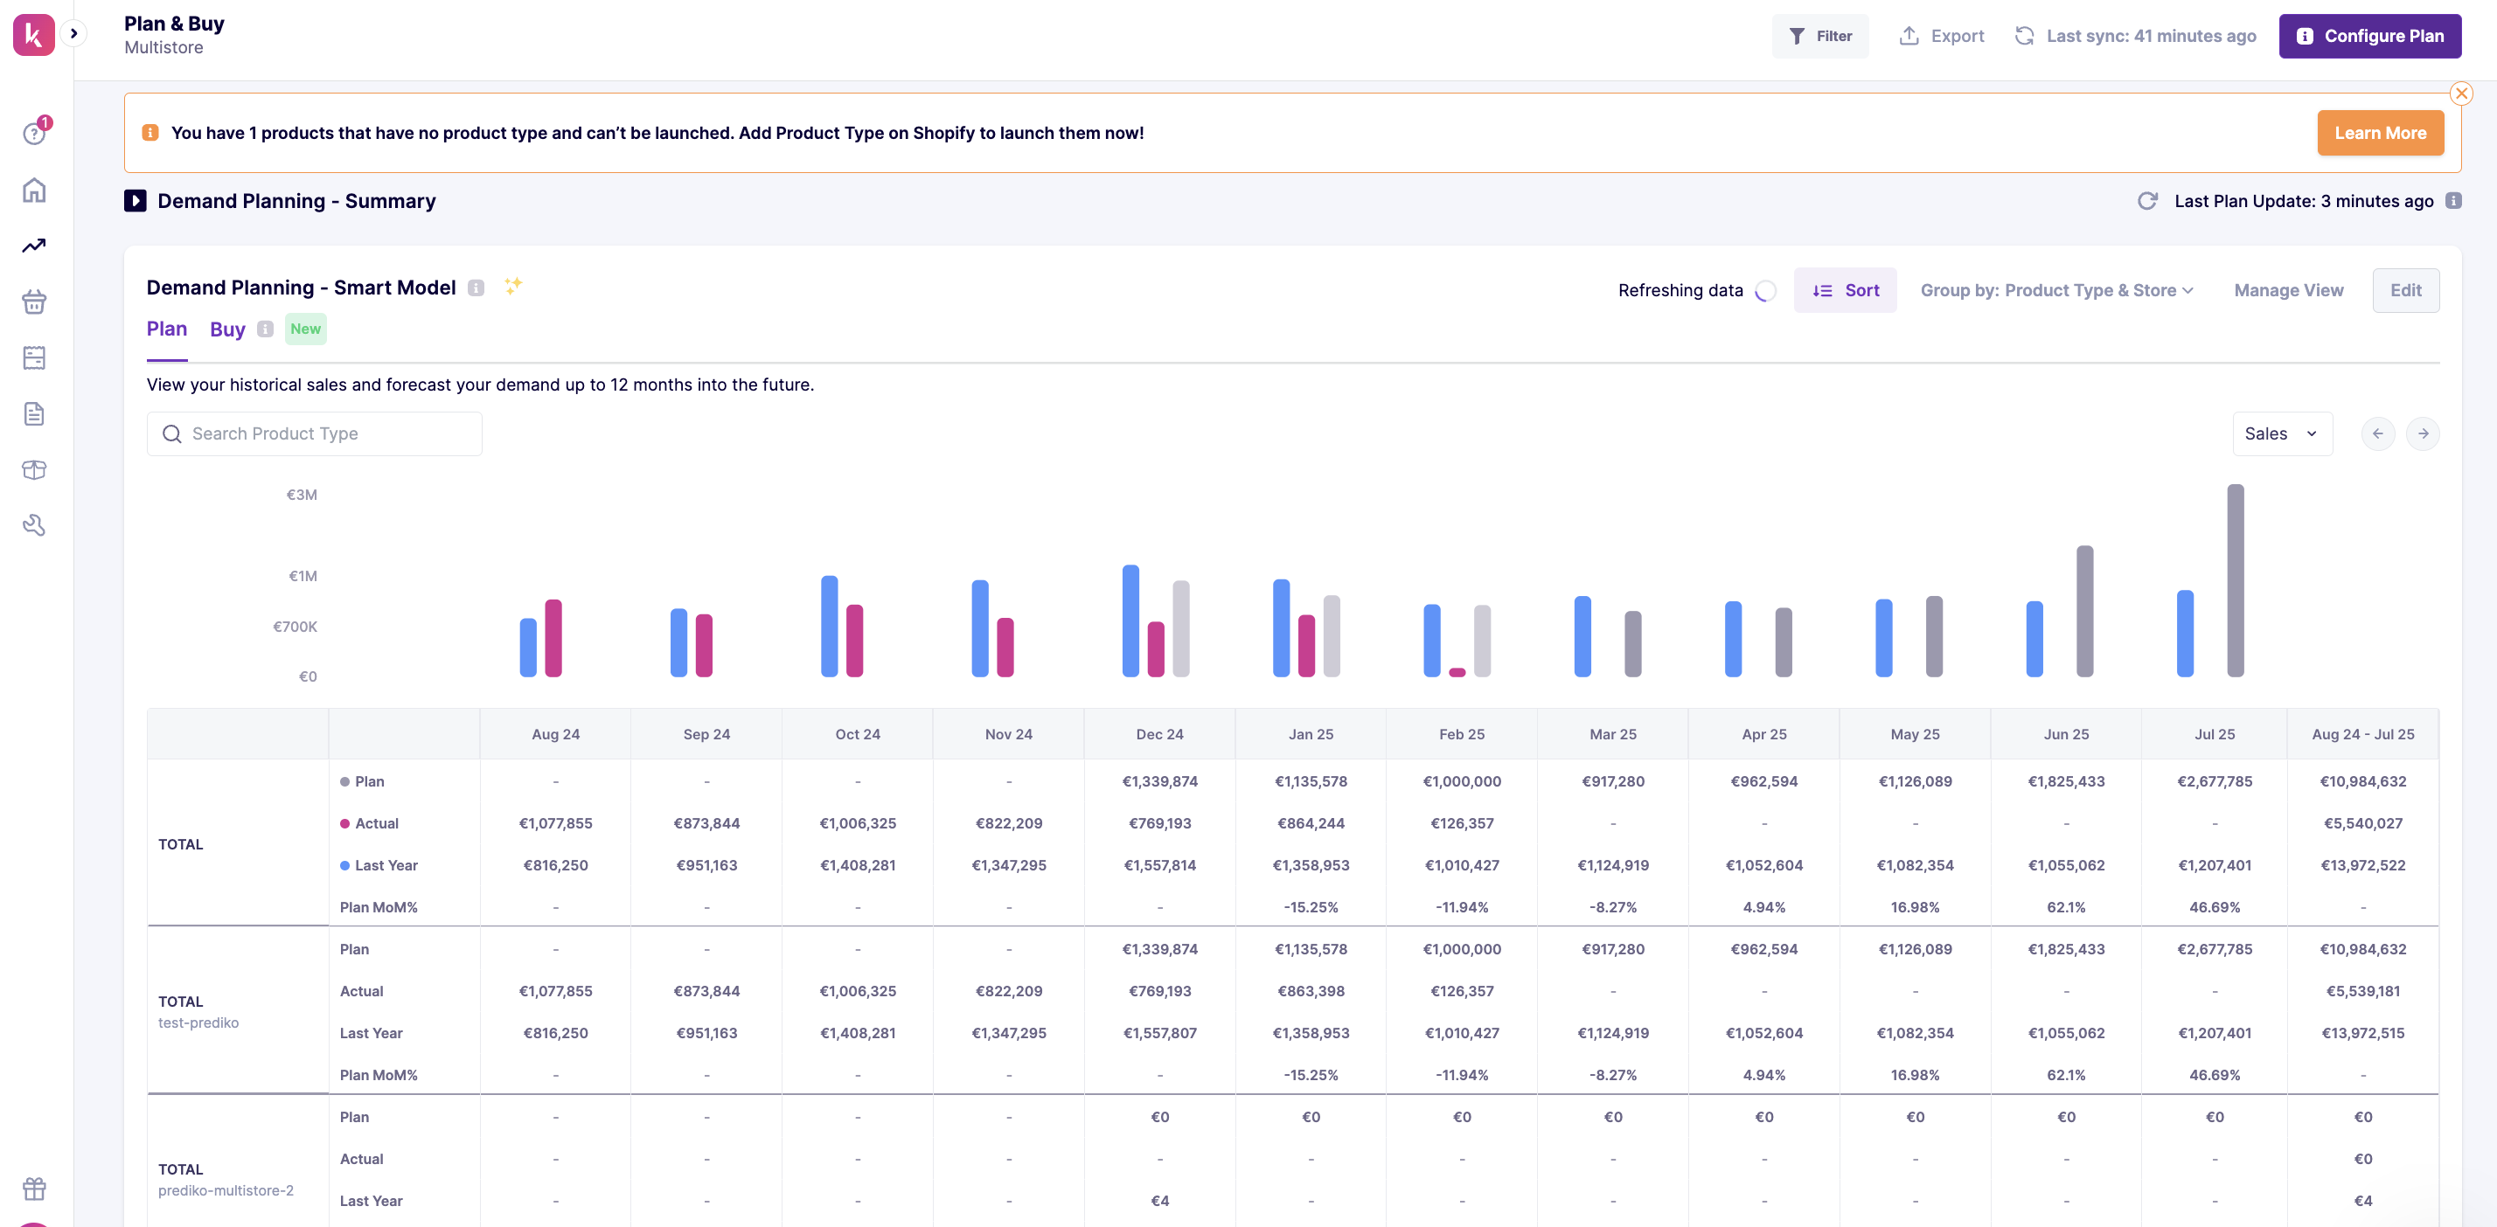Click info icon next to Smart Model title

pyautogui.click(x=476, y=288)
